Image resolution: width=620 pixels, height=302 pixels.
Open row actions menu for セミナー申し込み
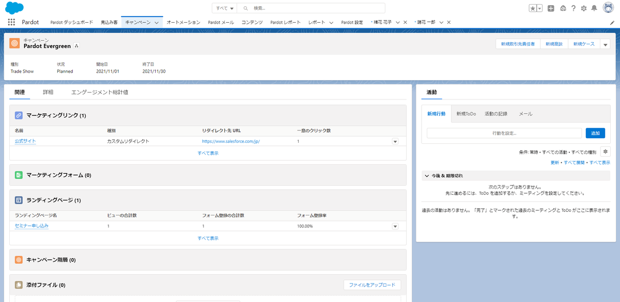[395, 226]
